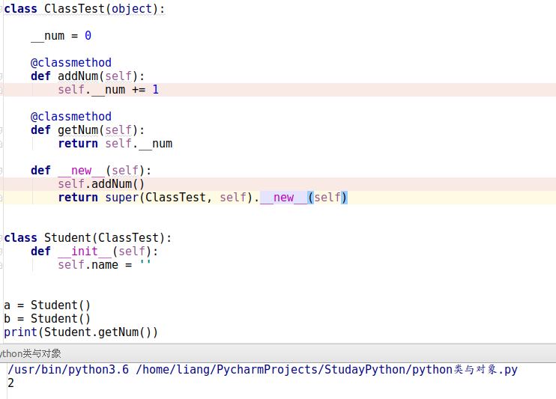Click the 'a = Student()' line
Screen dimensions: 556x399
(47, 305)
